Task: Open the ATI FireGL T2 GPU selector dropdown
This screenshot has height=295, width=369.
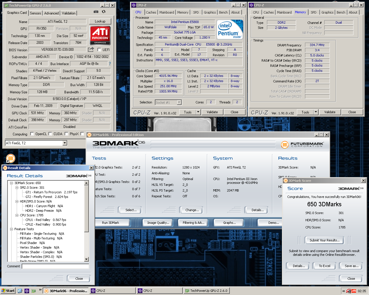Action: click(x=65, y=143)
